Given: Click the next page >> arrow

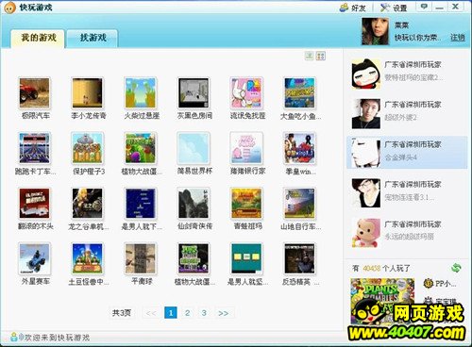Looking at the screenshot, I should pos(223,313).
